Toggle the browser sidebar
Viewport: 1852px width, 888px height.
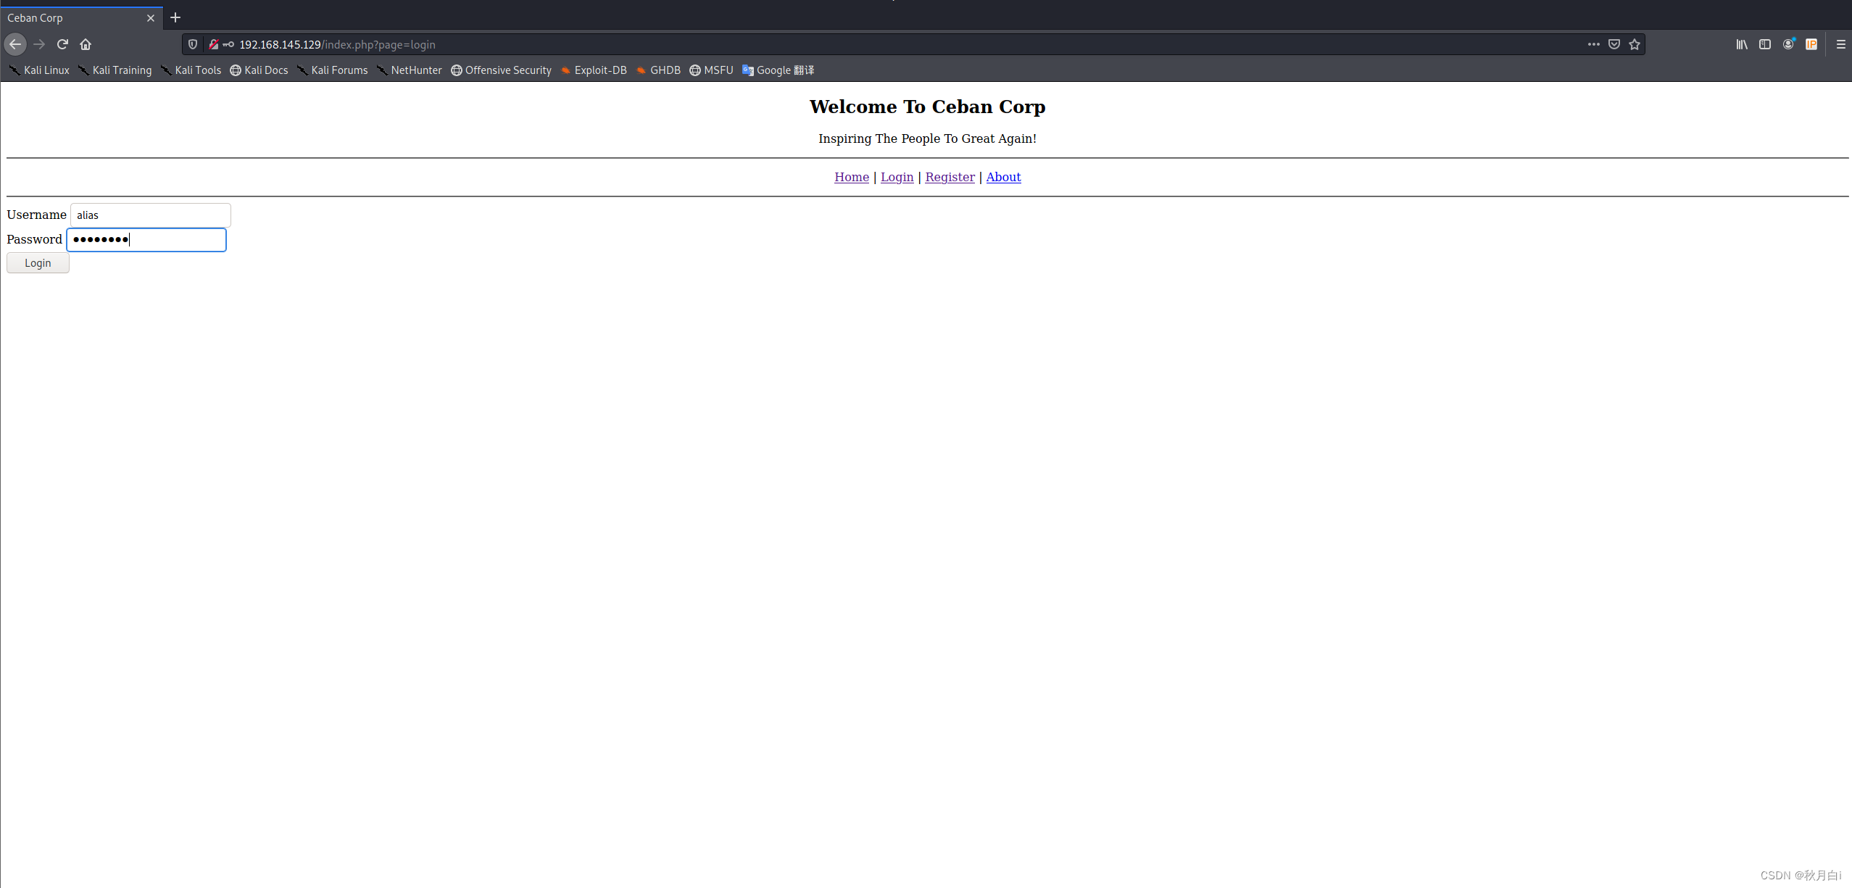(x=1765, y=44)
